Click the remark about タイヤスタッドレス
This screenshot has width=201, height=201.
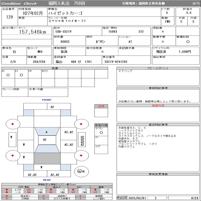(x=147, y=136)
